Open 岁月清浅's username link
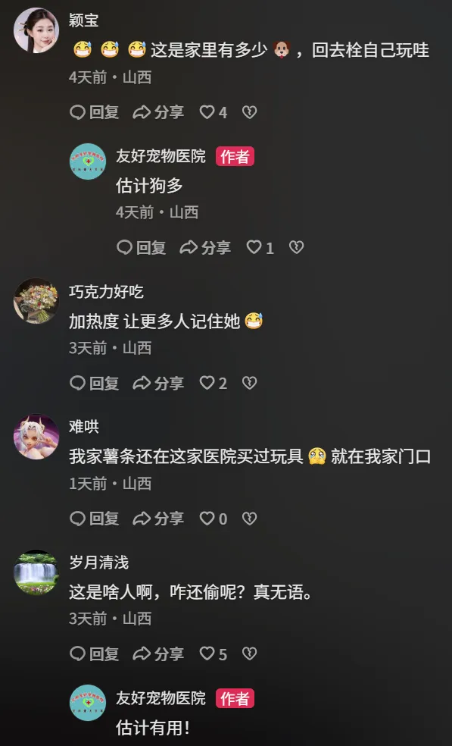 (x=99, y=563)
